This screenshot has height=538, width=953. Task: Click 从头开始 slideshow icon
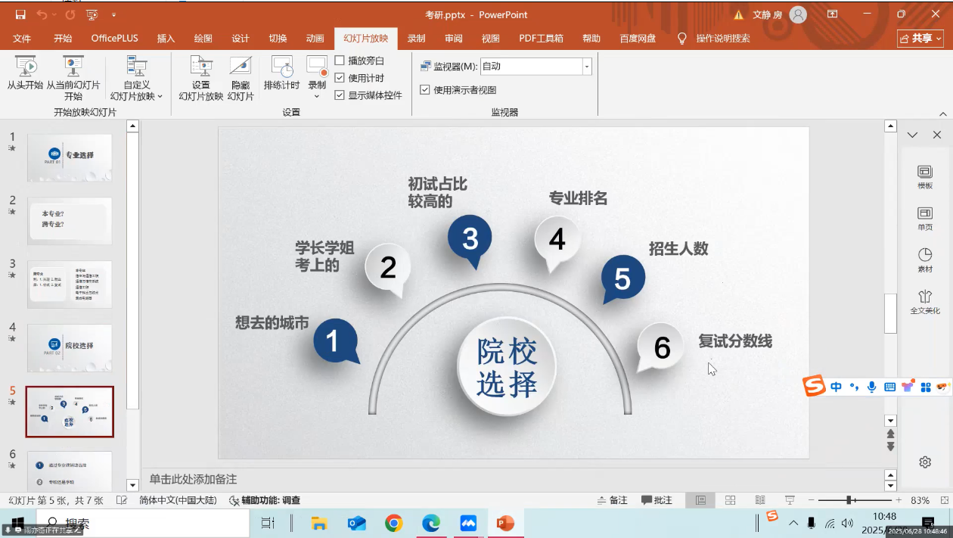click(25, 67)
